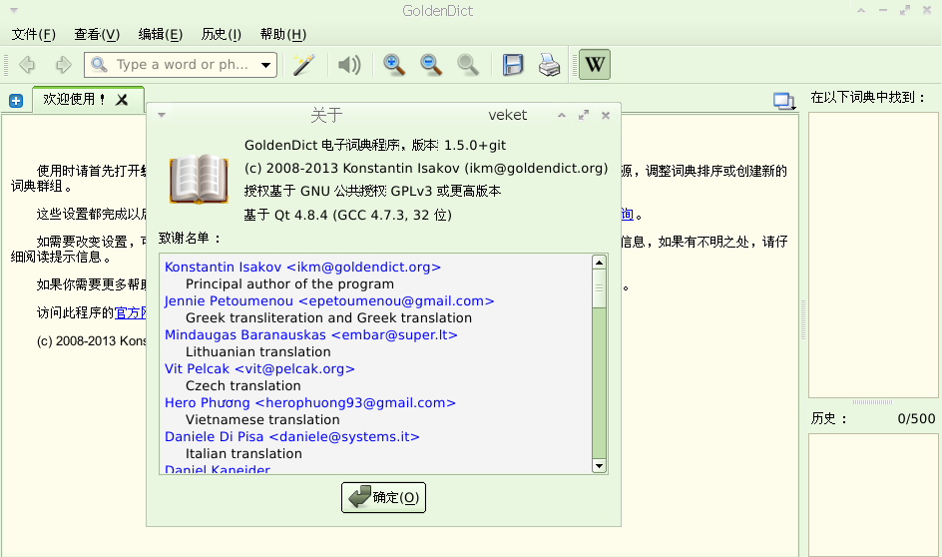This screenshot has width=942, height=557.
Task: Click the 历史 count 0/500 text
Action: coord(916,419)
